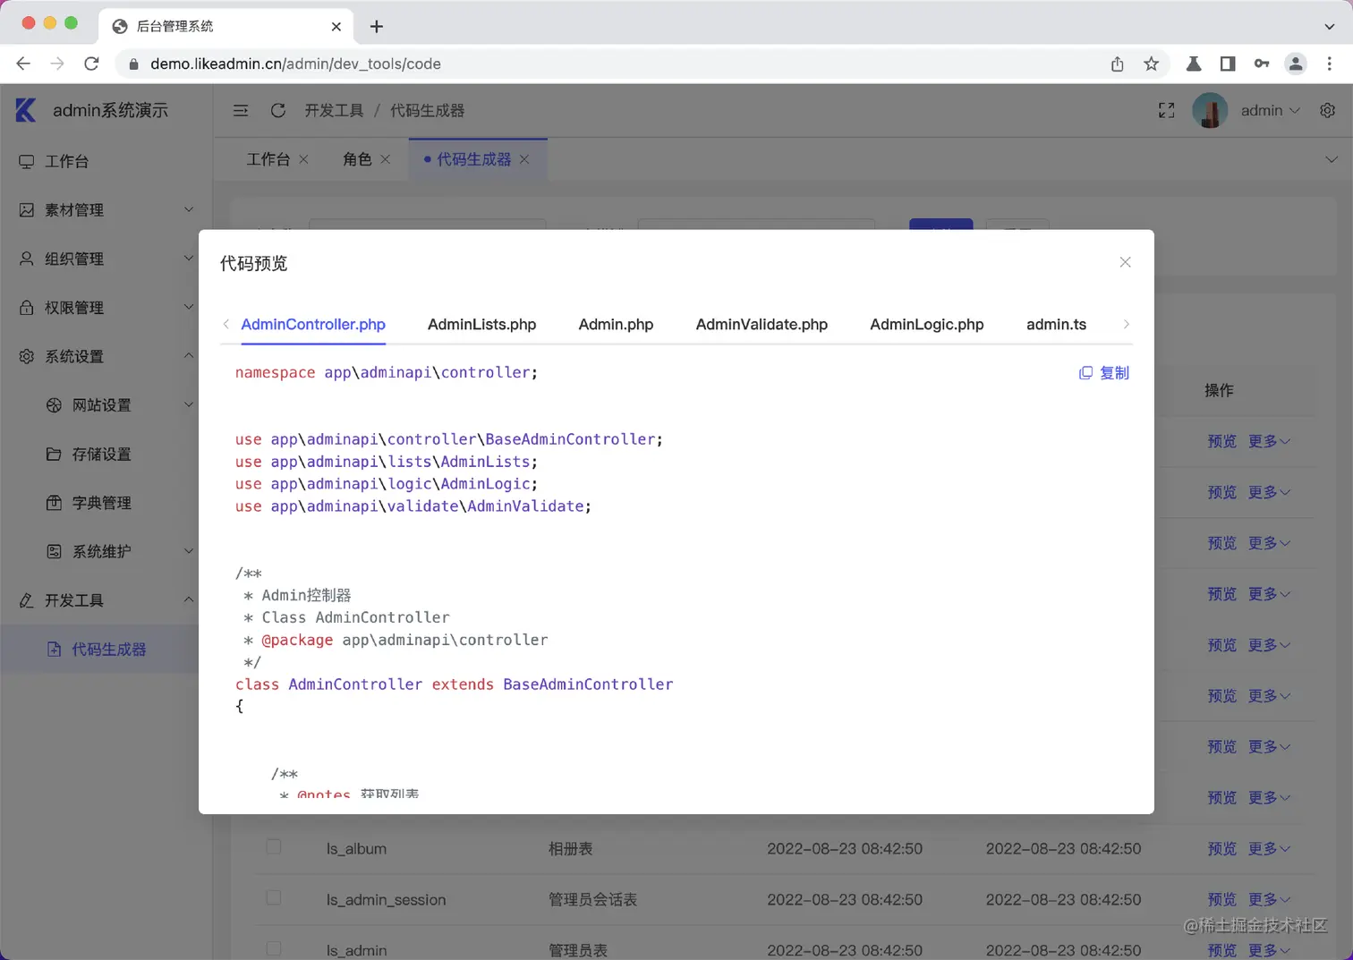Click the browser share icon
Image resolution: width=1353 pixels, height=960 pixels.
click(1117, 64)
